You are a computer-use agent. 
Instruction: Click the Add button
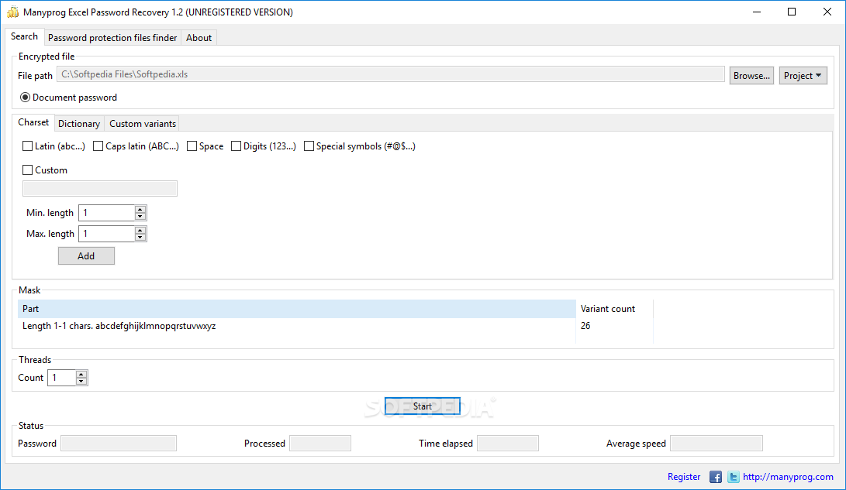[86, 256]
